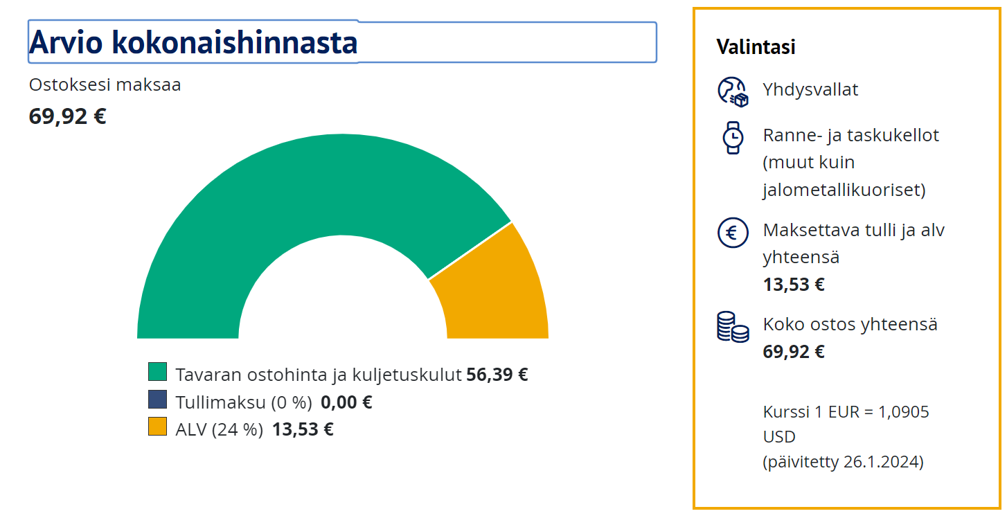Select the Yhdysvallat country text
This screenshot has width=1007, height=518.
[810, 90]
